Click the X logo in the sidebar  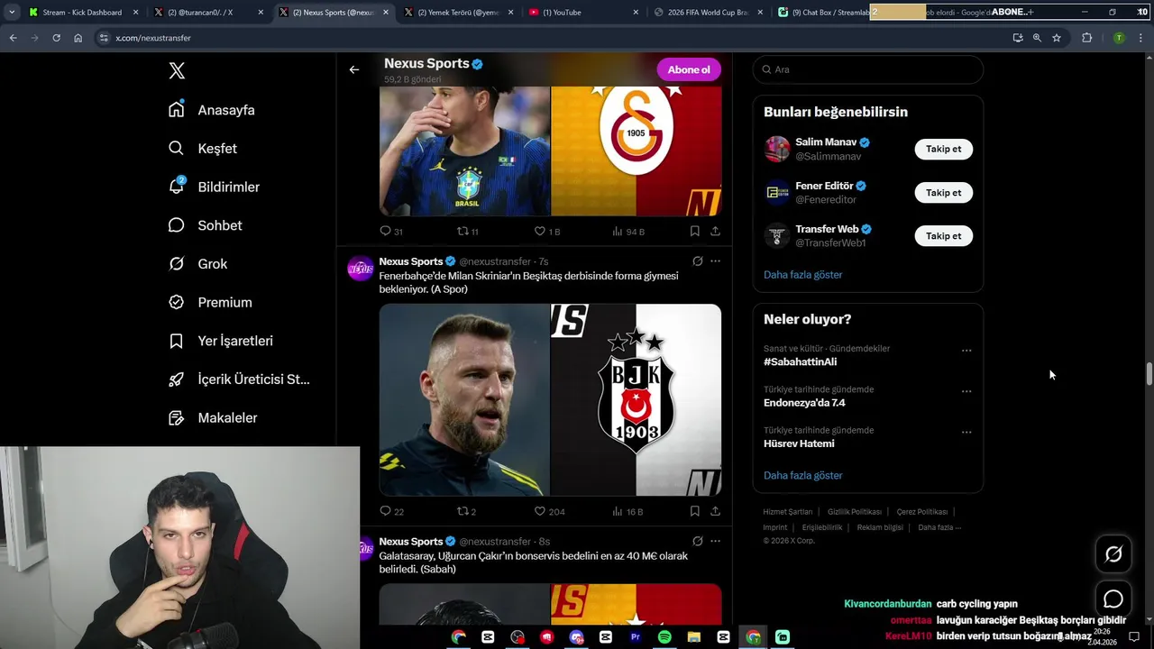[x=177, y=71]
